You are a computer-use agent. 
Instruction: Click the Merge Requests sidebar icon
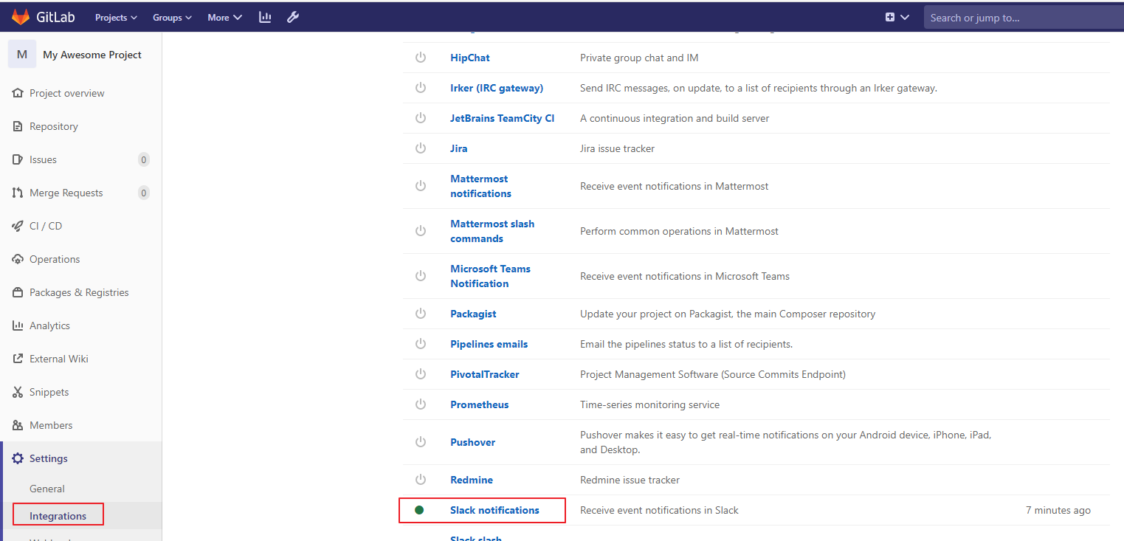coord(18,193)
